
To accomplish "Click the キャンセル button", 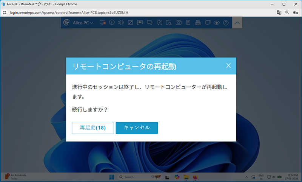I will click(137, 128).
